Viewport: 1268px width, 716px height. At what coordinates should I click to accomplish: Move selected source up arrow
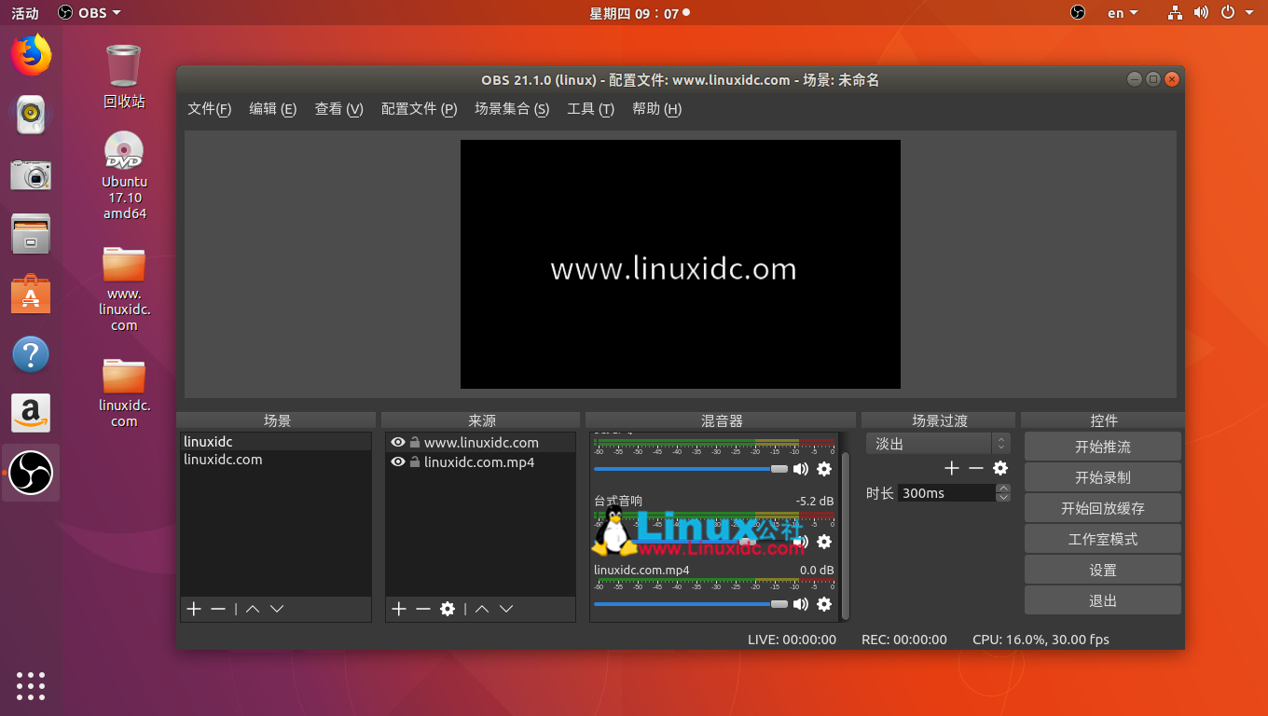482,609
